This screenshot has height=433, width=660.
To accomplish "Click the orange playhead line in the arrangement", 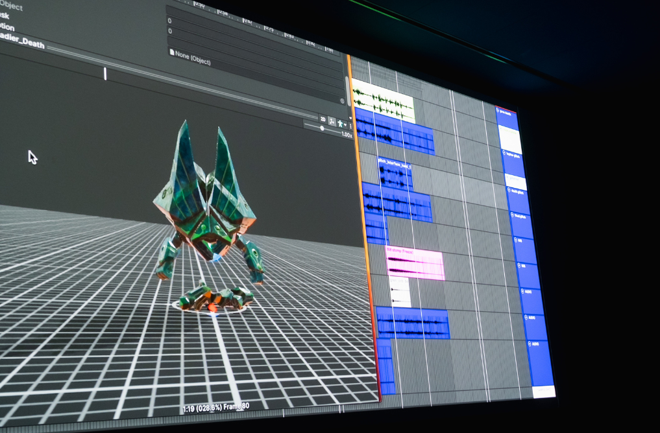I will coord(365,227).
